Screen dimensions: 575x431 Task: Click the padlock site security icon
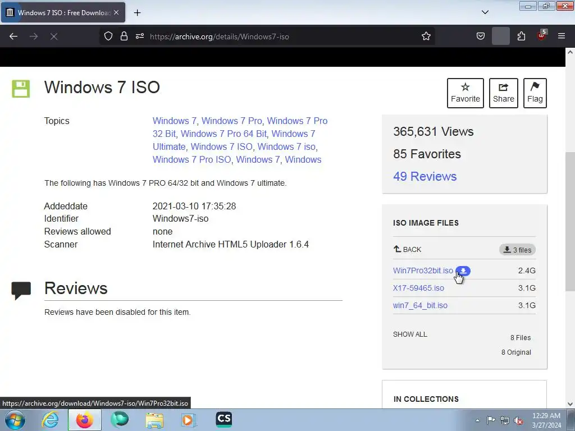124,36
